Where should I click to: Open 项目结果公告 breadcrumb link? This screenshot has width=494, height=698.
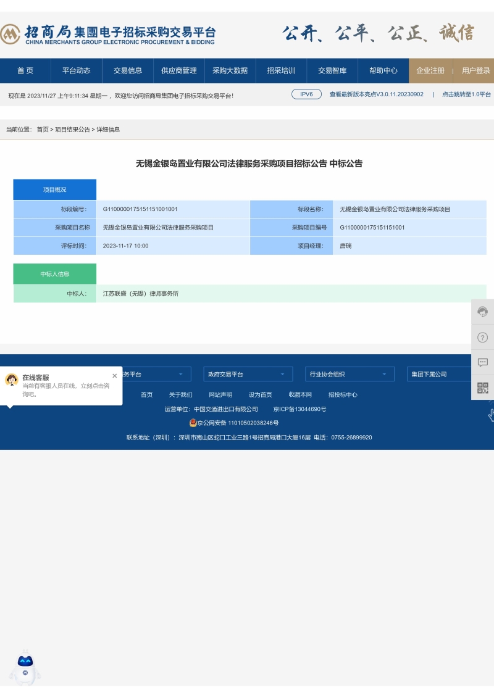72,130
